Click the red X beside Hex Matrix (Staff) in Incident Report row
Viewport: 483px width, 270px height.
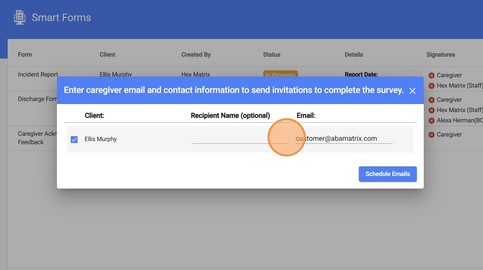click(431, 86)
